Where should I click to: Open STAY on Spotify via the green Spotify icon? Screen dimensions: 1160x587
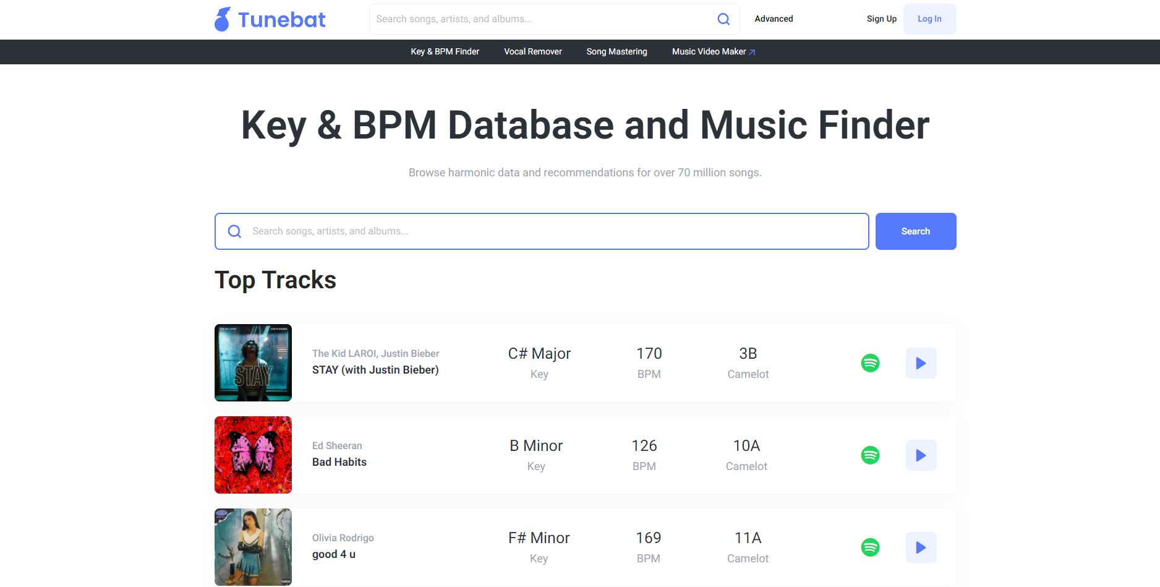[x=870, y=363]
